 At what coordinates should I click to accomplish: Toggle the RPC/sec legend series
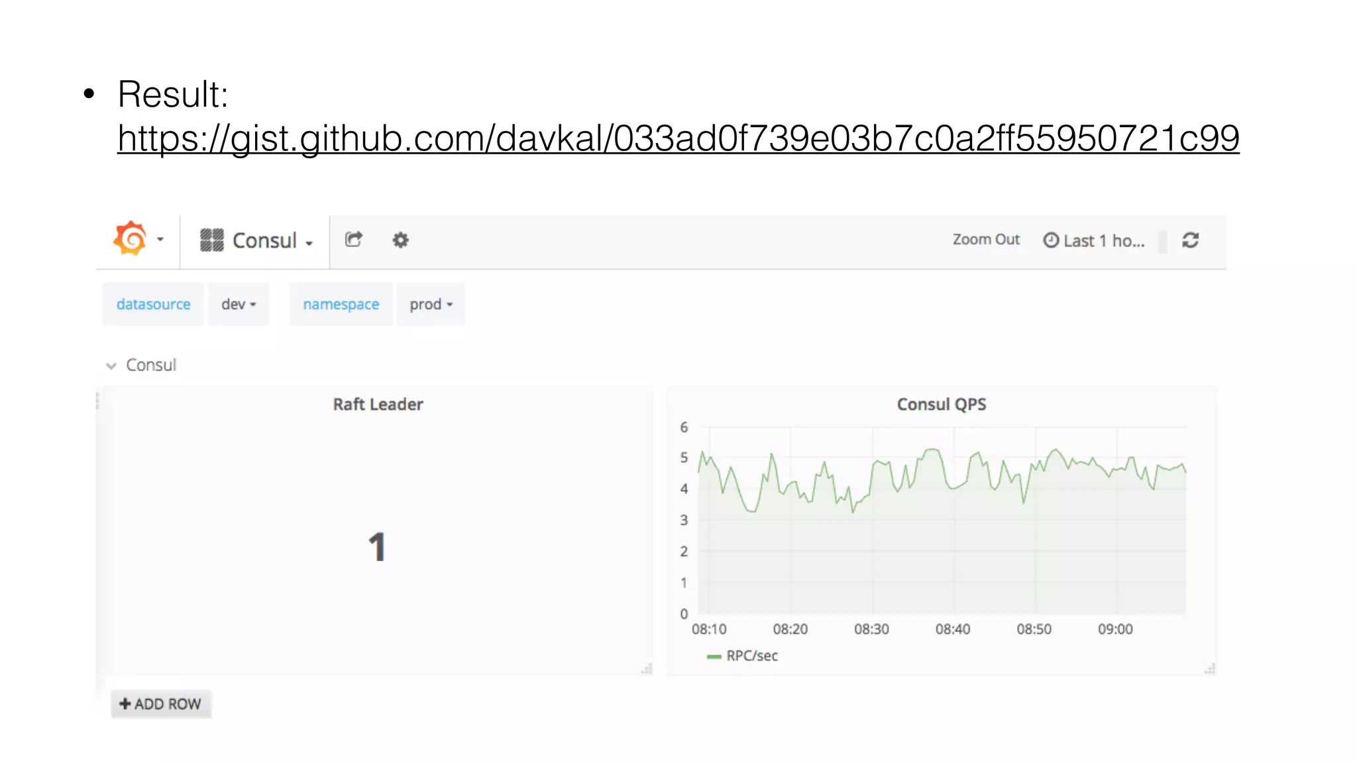tap(752, 656)
